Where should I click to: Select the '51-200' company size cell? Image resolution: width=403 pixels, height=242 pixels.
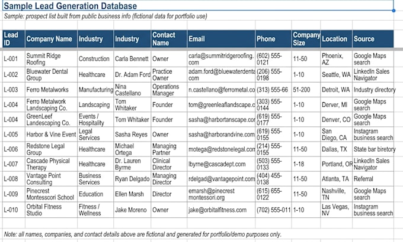click(x=306, y=90)
